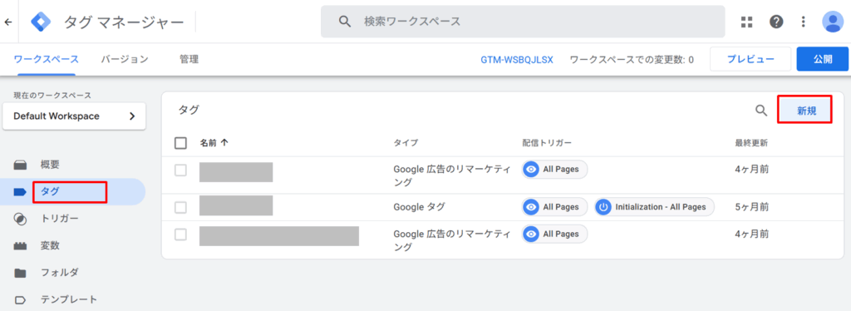Check the first Google 広告のリマーケティング row box
851x311 pixels.
(180, 170)
